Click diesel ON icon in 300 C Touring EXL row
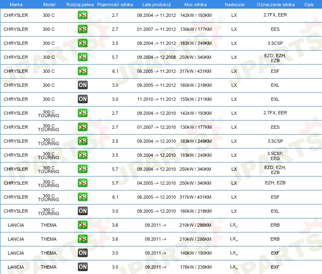 [82, 211]
